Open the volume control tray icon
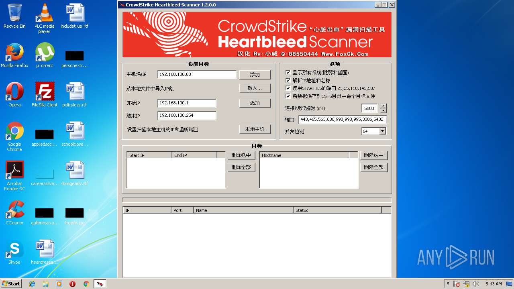Viewport: 514px width, 289px height. [476, 284]
